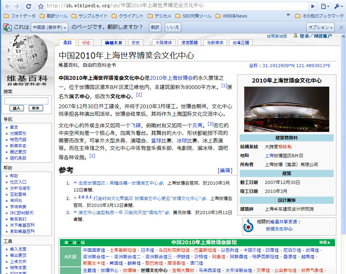Go back with the browser back arrow
Image resolution: width=346 pixels, height=274 pixels.
pos(8,6)
